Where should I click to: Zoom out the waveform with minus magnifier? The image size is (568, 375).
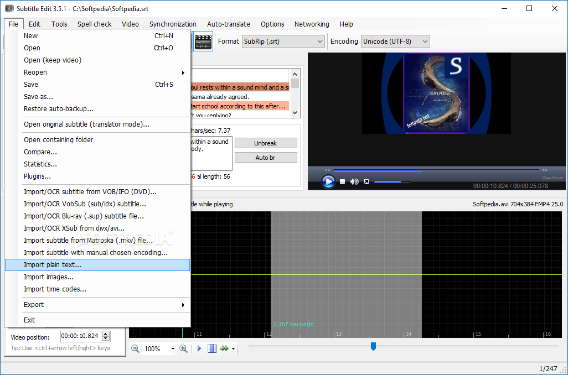136,348
